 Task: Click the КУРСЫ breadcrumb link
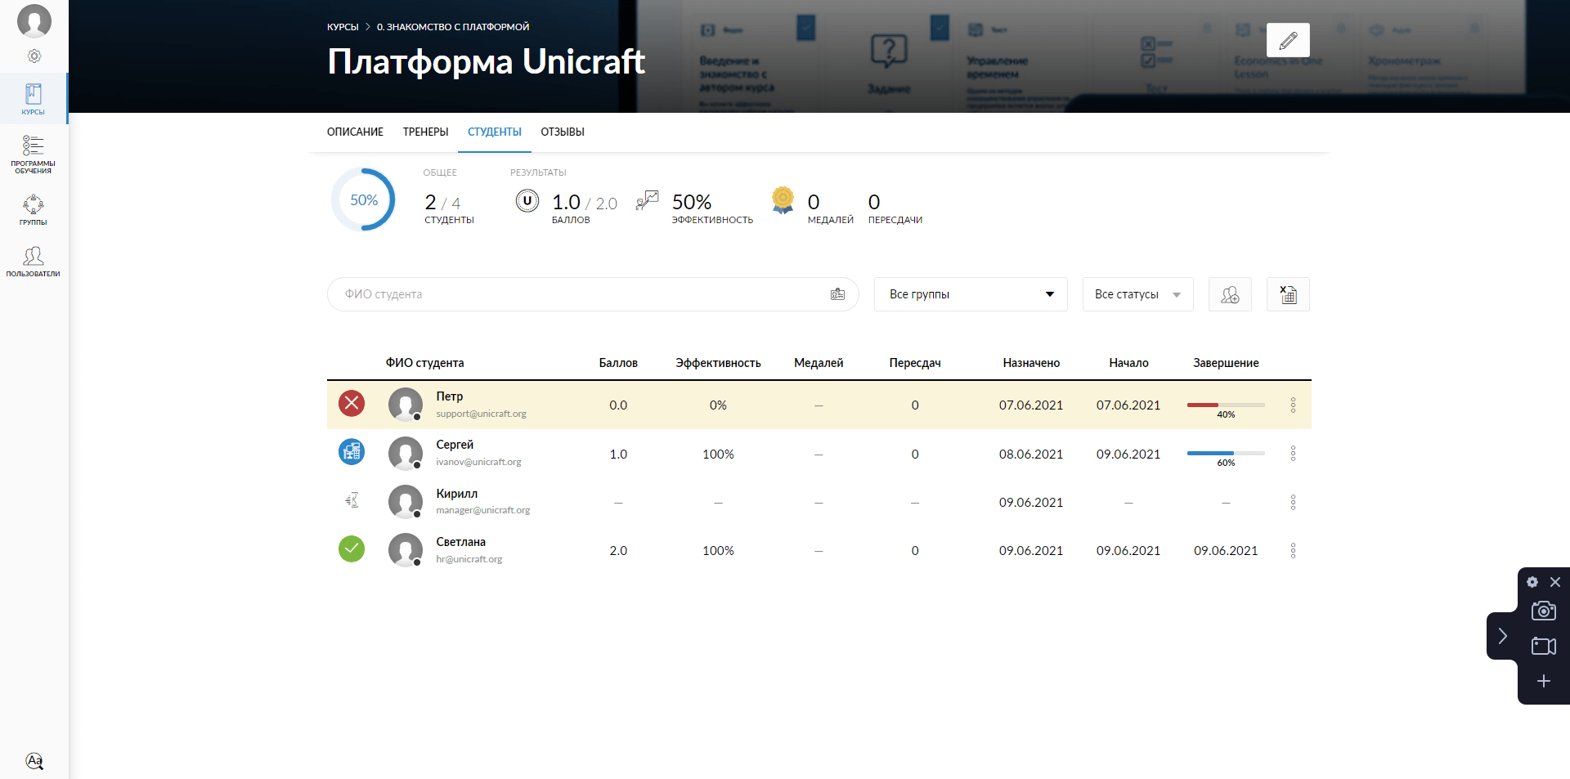[343, 27]
